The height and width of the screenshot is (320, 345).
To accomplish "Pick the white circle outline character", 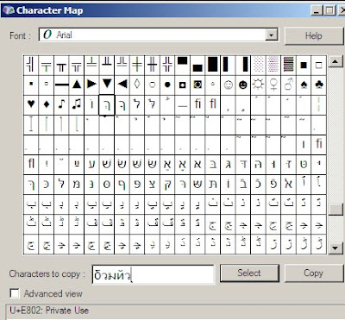I will click(x=153, y=85).
